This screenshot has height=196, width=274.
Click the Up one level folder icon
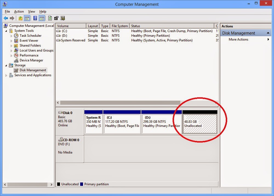[x=21, y=18]
